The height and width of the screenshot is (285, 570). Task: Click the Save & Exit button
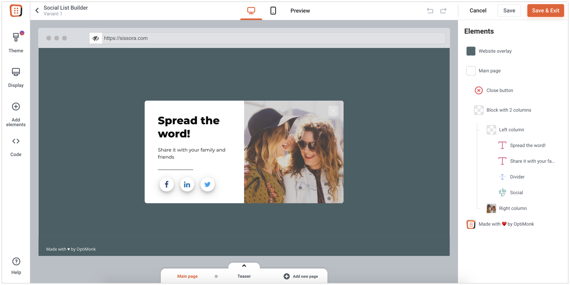545,11
